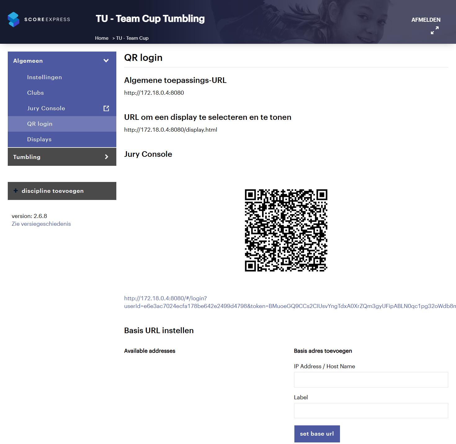Screen dimensions: 456x444
Task: Go to Displays in the sidebar
Action: tap(39, 139)
